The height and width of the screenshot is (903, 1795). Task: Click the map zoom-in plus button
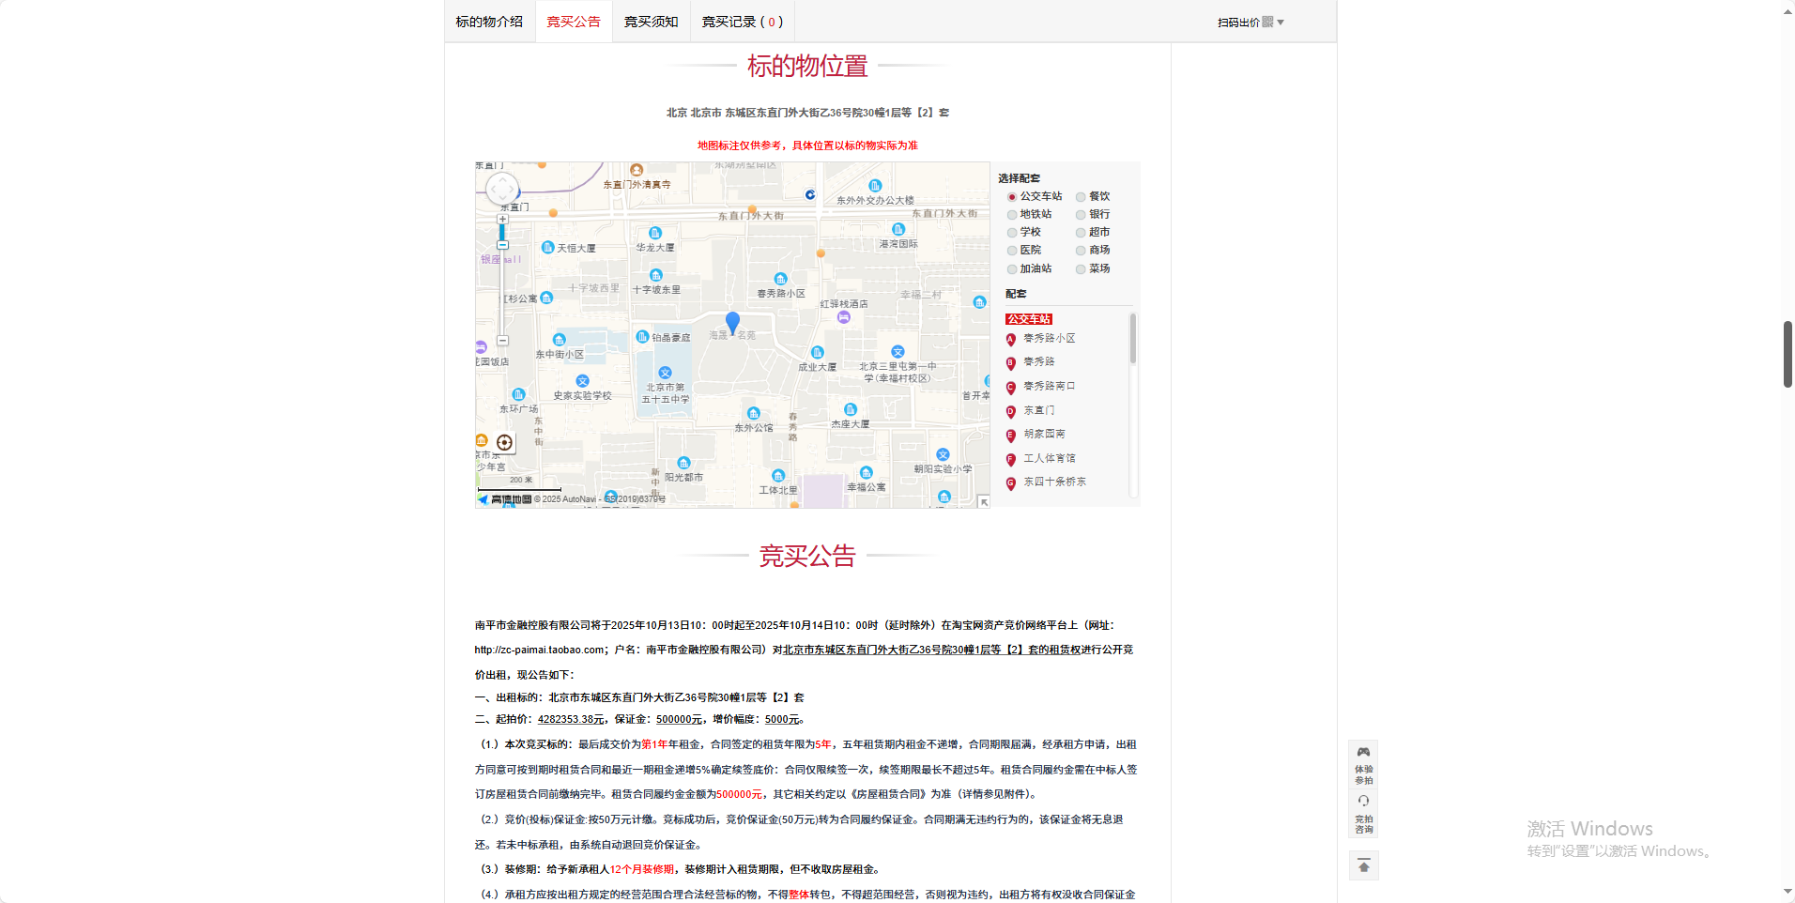pyautogui.click(x=502, y=219)
